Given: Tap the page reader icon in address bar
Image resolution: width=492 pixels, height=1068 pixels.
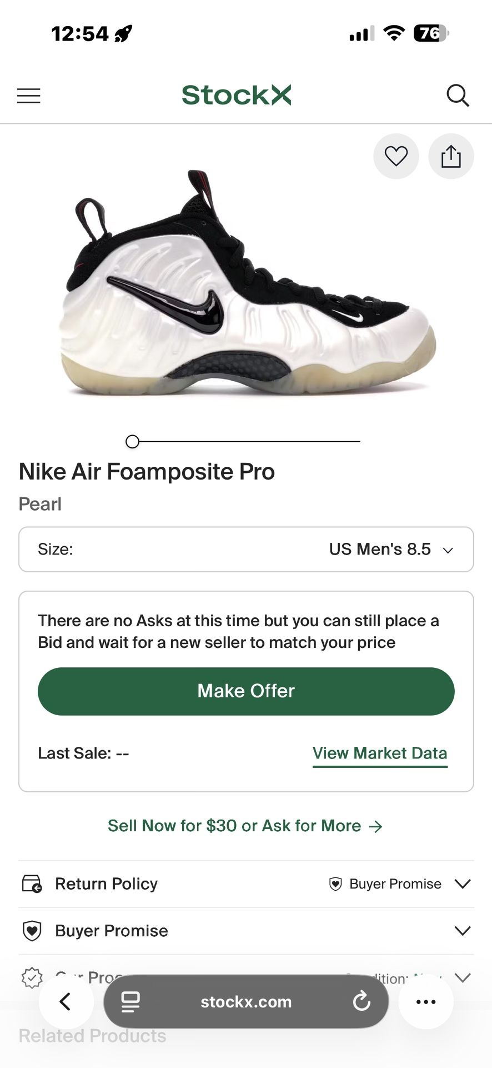Looking at the screenshot, I should point(130,1002).
